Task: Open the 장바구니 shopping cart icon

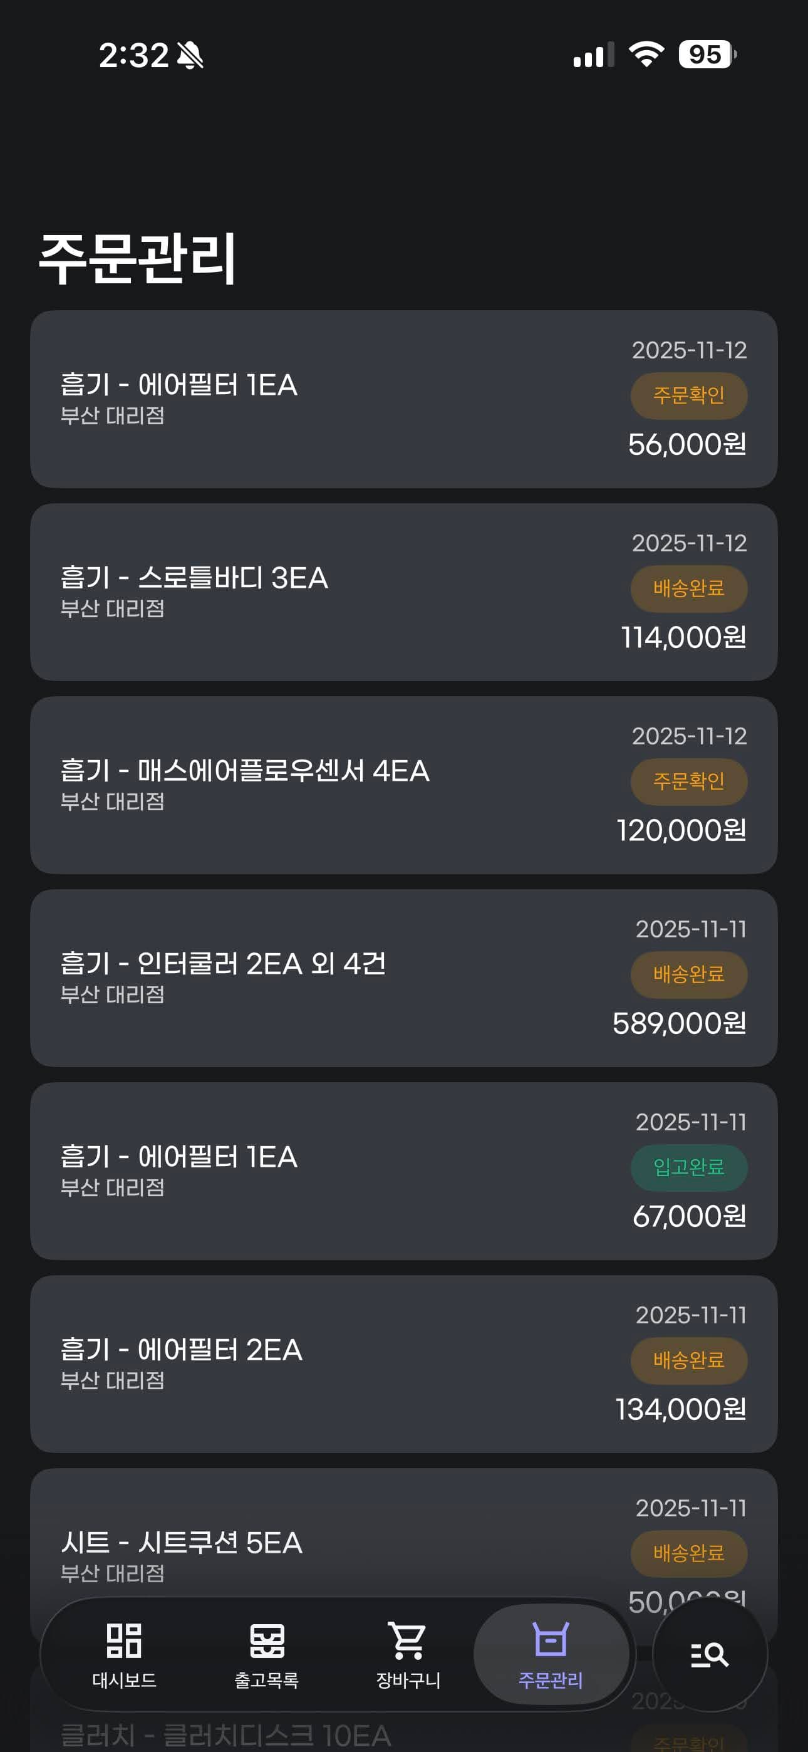Action: coord(408,1640)
